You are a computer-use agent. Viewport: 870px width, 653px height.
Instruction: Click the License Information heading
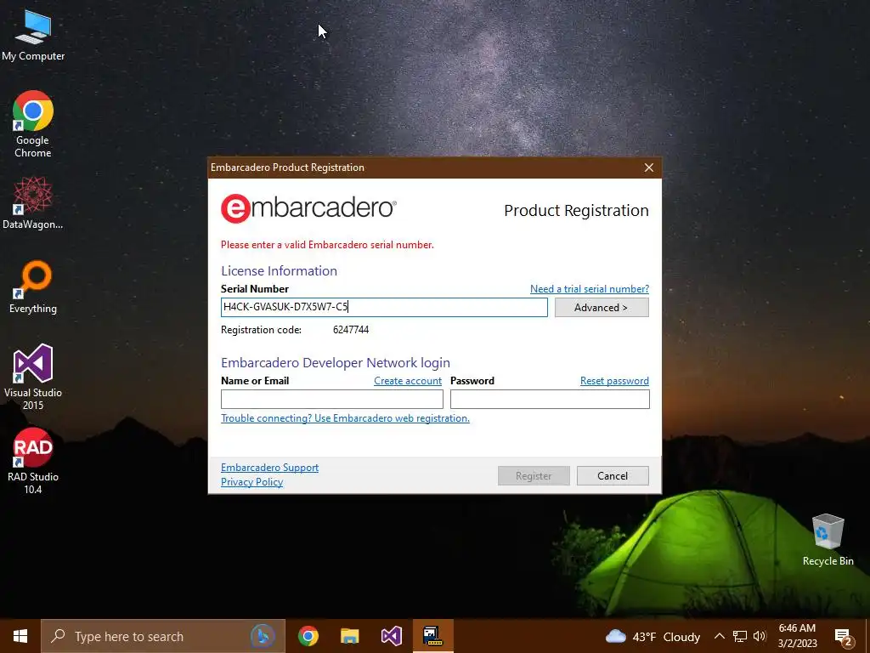(x=279, y=271)
